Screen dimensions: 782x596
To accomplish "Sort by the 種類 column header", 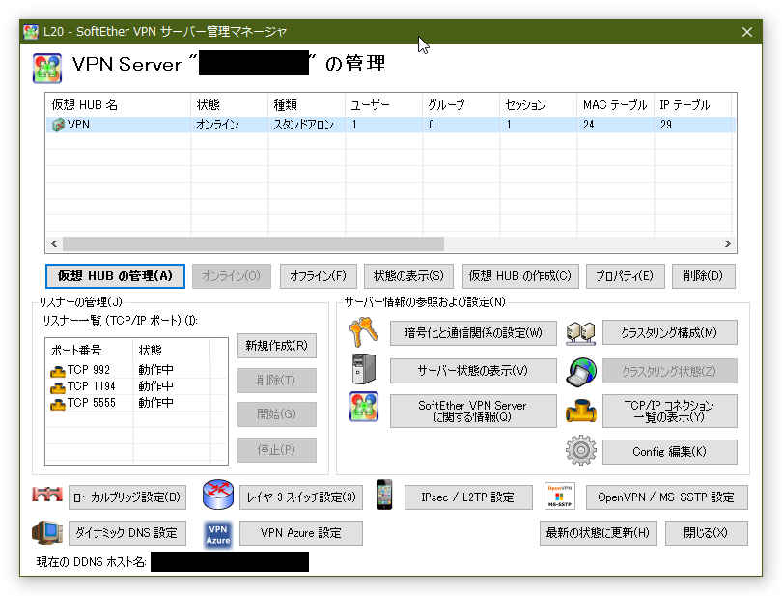I will 307,105.
